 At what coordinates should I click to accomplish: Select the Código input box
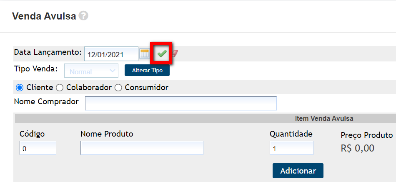pyautogui.click(x=38, y=148)
